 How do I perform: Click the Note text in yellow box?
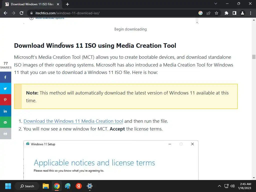click(127, 97)
